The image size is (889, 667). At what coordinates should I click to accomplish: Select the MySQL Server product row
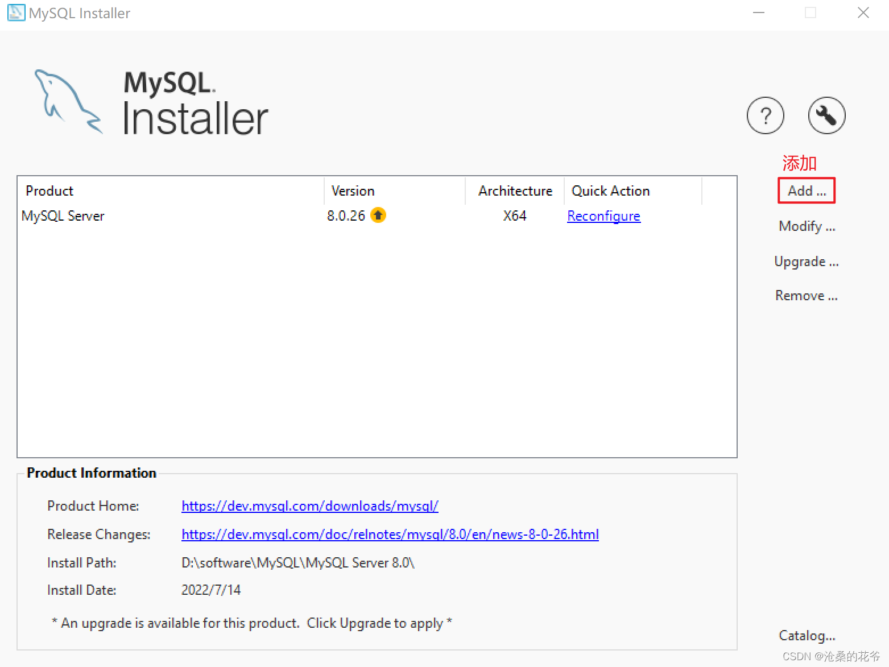377,216
